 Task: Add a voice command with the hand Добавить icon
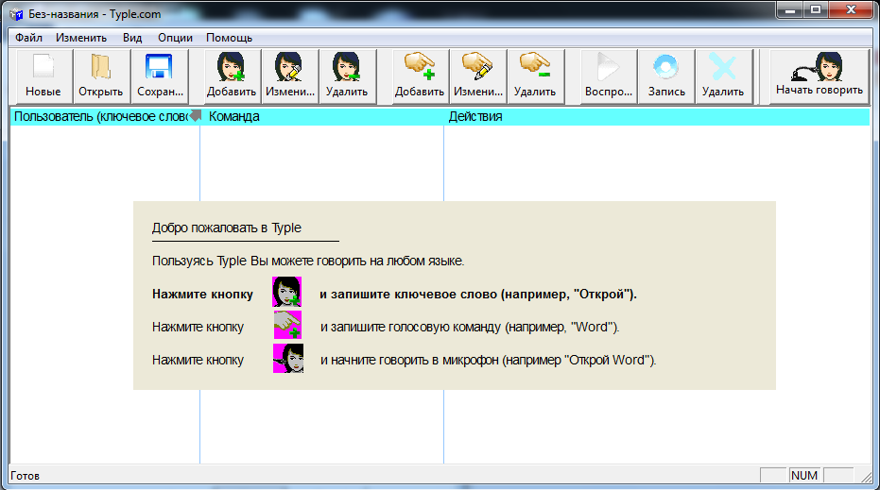(420, 76)
